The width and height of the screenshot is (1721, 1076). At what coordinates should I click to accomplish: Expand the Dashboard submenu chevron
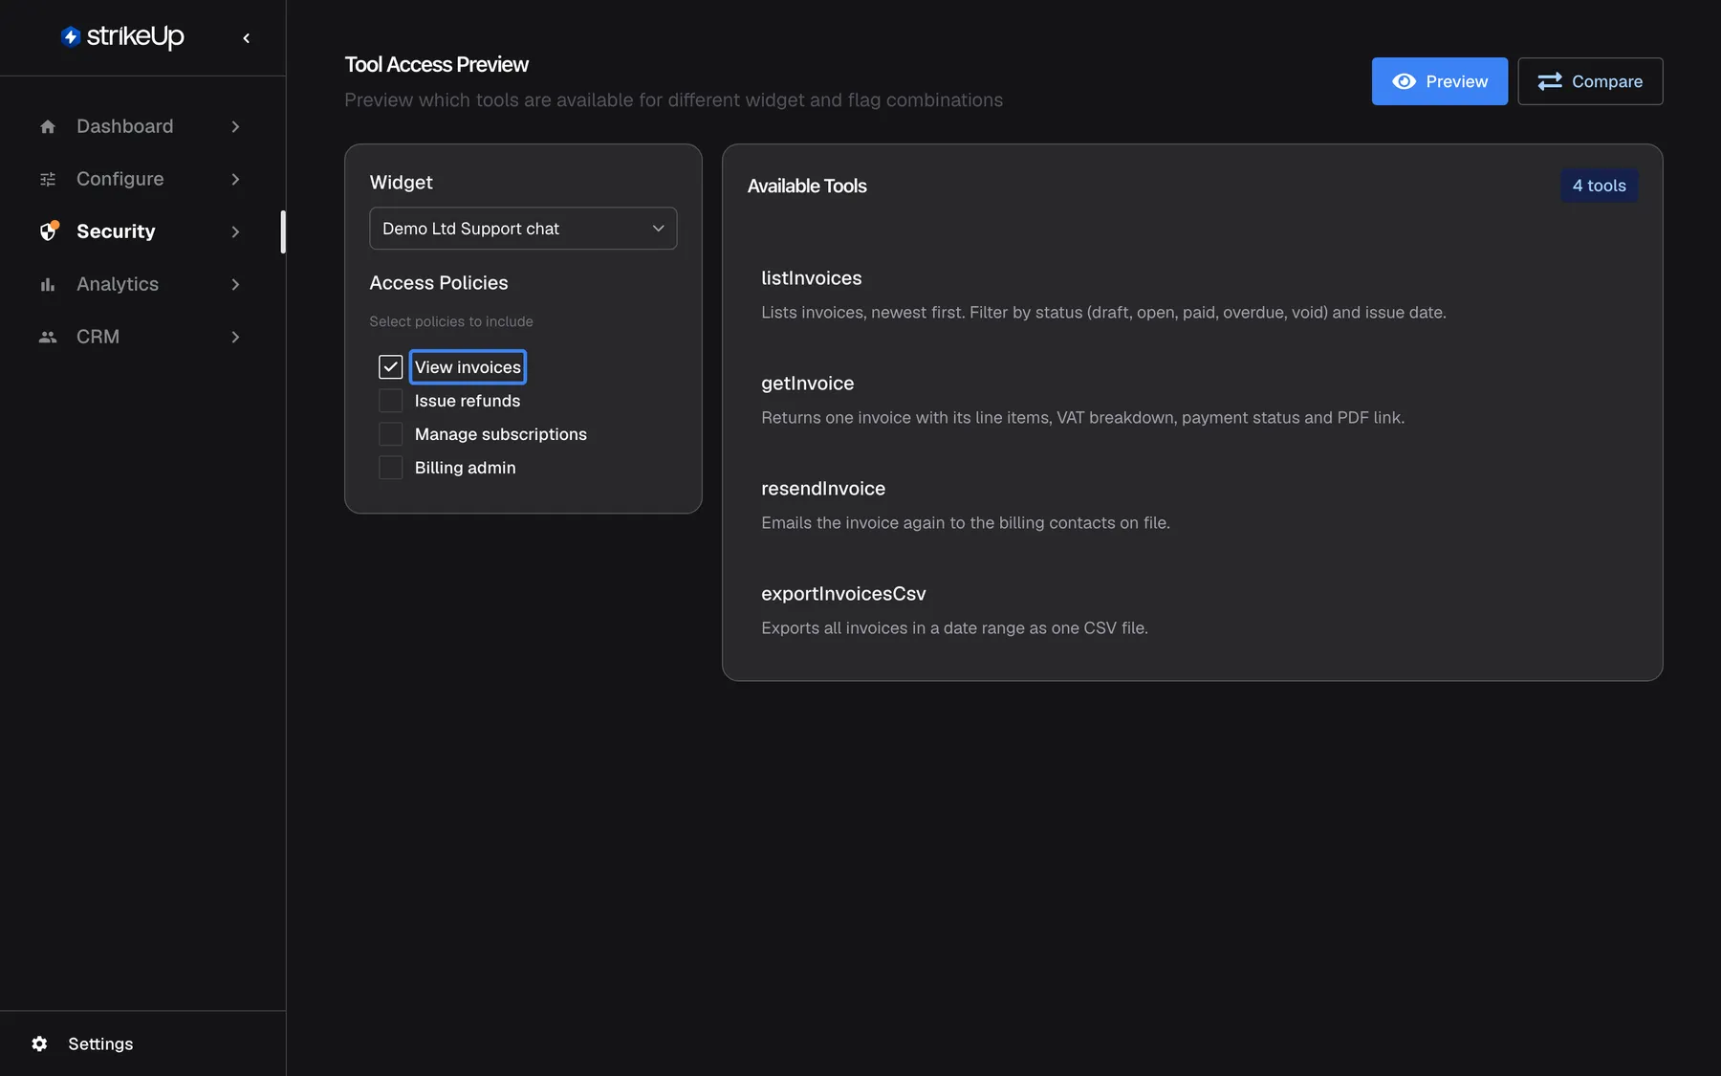click(235, 126)
